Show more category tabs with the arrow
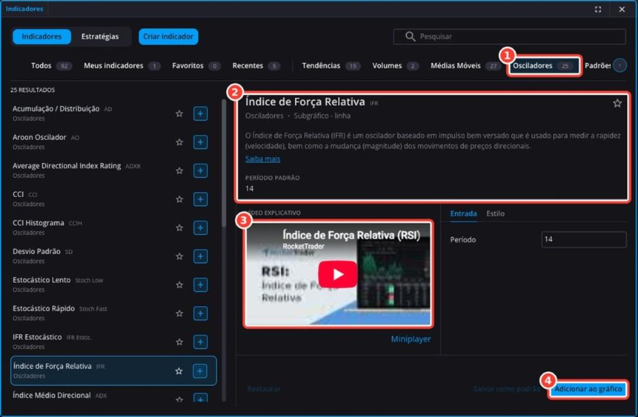The height and width of the screenshot is (417, 638). (620, 65)
